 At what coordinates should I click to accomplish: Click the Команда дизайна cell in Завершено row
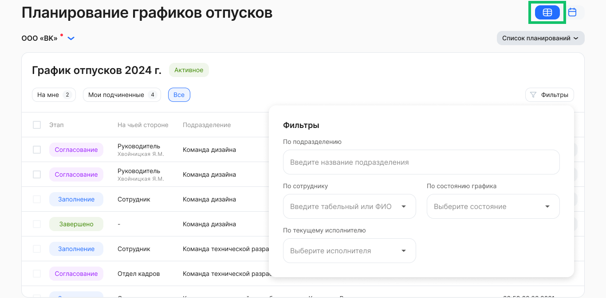click(209, 224)
